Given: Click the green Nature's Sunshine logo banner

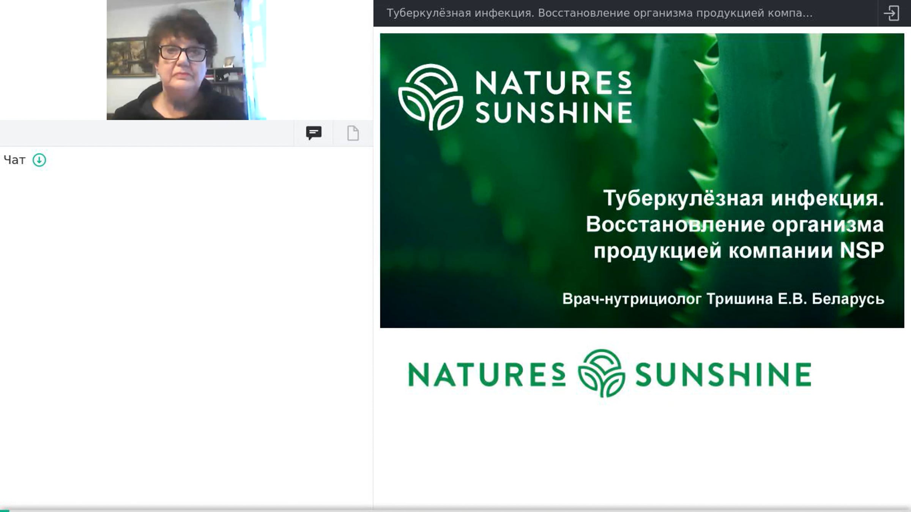Looking at the screenshot, I should click(x=610, y=374).
